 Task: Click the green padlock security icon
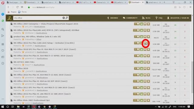[29, 7]
